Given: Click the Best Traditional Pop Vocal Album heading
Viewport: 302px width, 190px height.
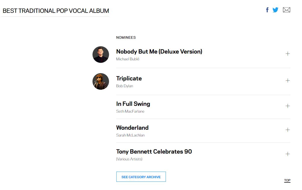Looking at the screenshot, I should [56, 11].
